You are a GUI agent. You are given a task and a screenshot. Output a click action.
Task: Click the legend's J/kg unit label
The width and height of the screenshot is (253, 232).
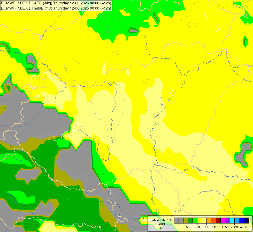[161, 228]
